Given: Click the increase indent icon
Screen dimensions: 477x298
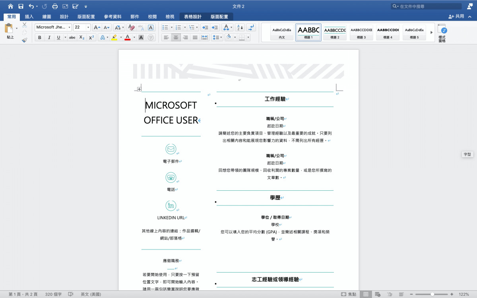Looking at the screenshot, I should (x=215, y=27).
